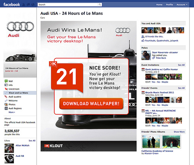Click the Klout logo in the banner footer
Viewport: 194px width, 165px height.
[54, 146]
